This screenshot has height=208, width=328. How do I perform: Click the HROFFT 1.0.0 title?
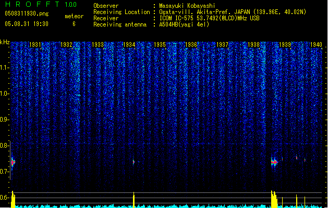coord(41,4)
